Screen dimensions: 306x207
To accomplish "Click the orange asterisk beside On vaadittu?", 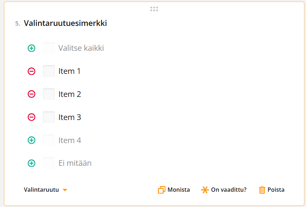I will (x=205, y=190).
